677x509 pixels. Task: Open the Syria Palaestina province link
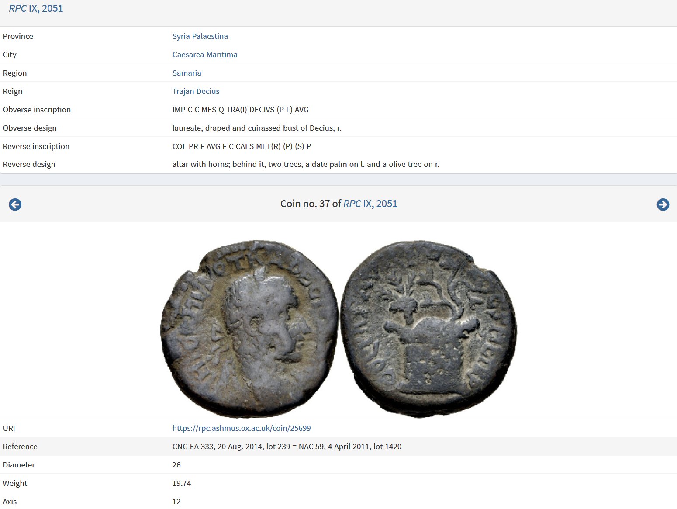point(200,36)
